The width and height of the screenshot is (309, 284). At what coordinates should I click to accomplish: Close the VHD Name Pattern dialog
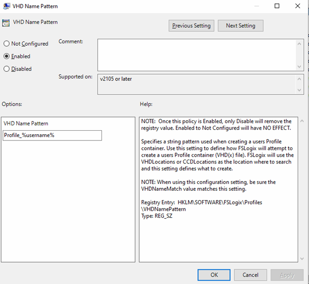point(298,6)
